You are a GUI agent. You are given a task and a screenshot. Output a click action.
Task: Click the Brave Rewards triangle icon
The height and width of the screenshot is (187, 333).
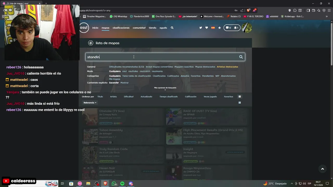(x=254, y=10)
